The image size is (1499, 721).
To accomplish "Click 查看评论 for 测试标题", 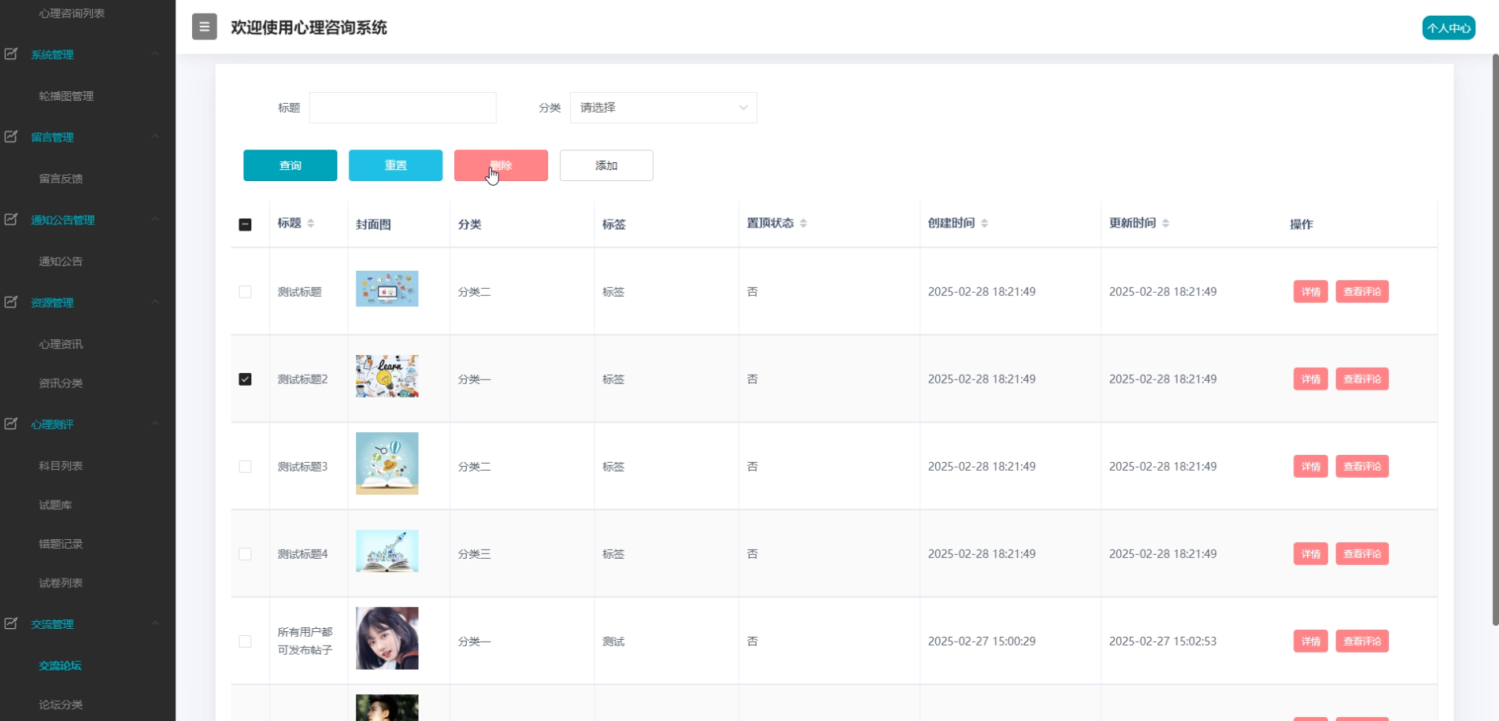I will tap(1362, 292).
